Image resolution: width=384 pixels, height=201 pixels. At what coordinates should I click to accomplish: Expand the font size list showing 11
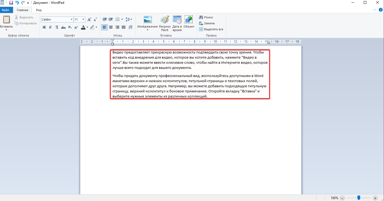click(83, 19)
